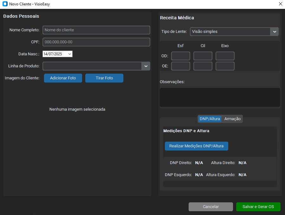Click the Cancelar button
Image resolution: width=285 pixels, height=215 pixels.
coord(211,207)
